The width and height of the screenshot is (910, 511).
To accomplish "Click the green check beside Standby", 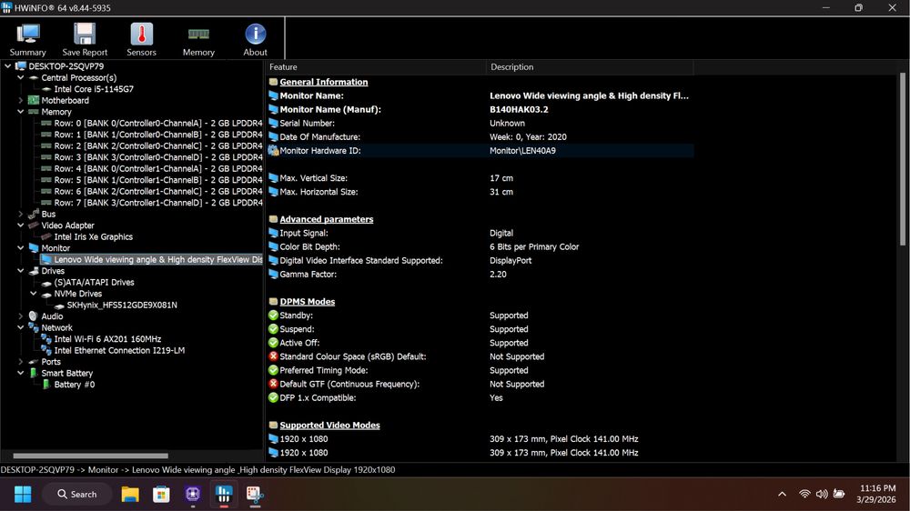I will (273, 315).
